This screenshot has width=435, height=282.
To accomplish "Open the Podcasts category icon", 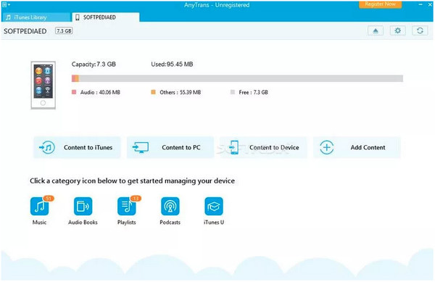I will click(170, 207).
